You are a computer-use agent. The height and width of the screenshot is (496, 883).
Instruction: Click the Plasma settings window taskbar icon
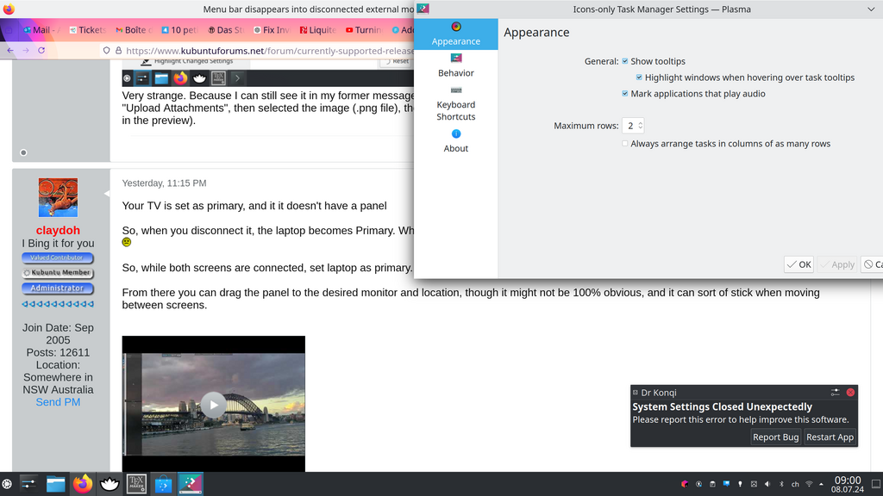pos(191,484)
